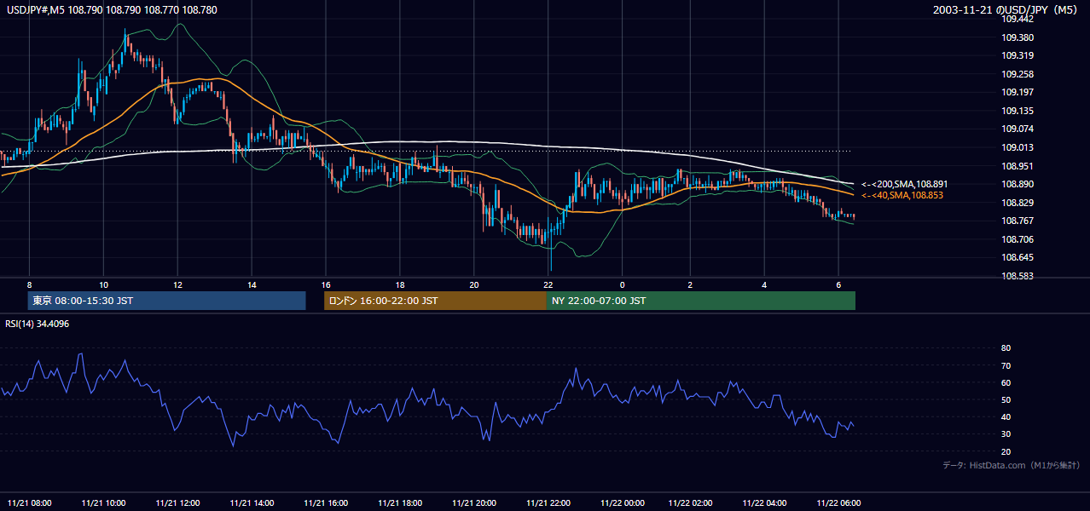Click RSI level 20 on the RSI axis
Image resolution: width=1090 pixels, height=511 pixels.
1006,451
